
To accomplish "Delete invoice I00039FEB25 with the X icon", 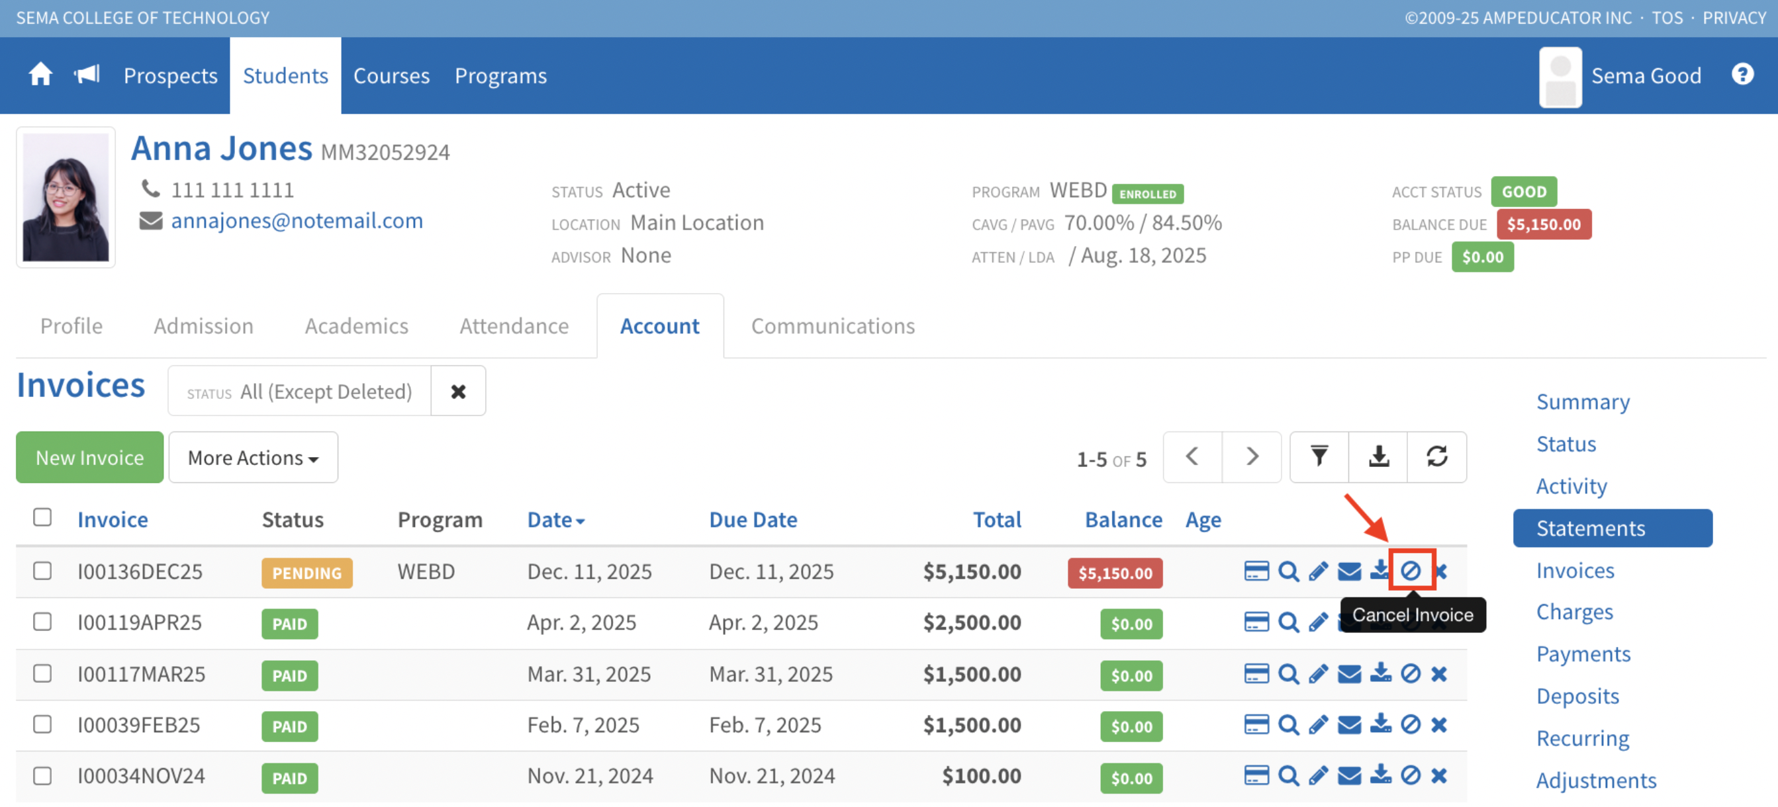I will (1438, 725).
